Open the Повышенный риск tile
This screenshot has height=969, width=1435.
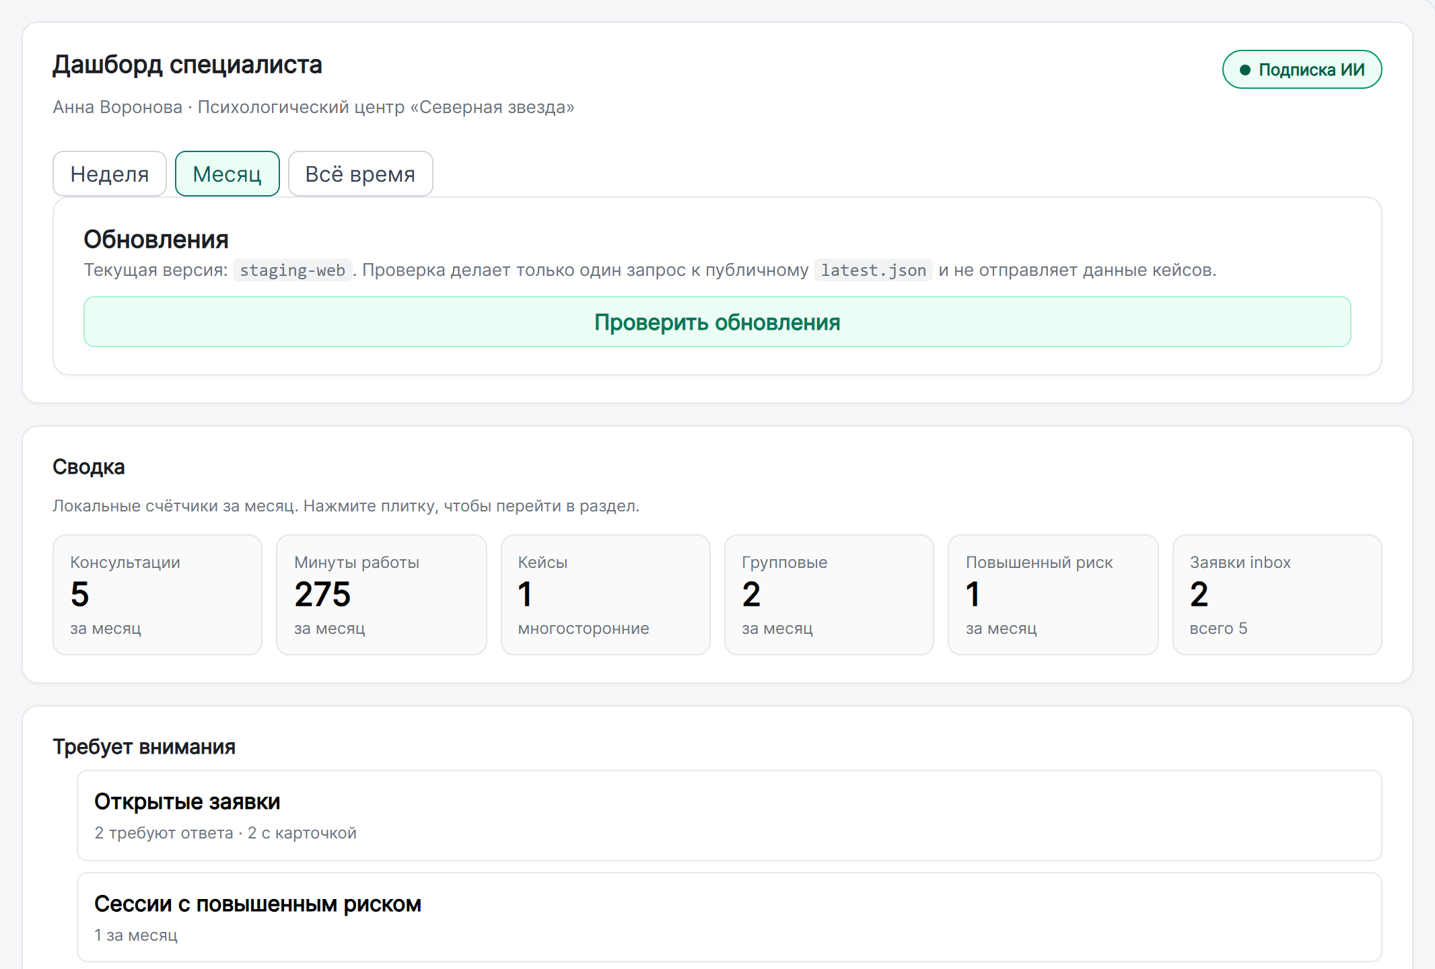click(1053, 595)
